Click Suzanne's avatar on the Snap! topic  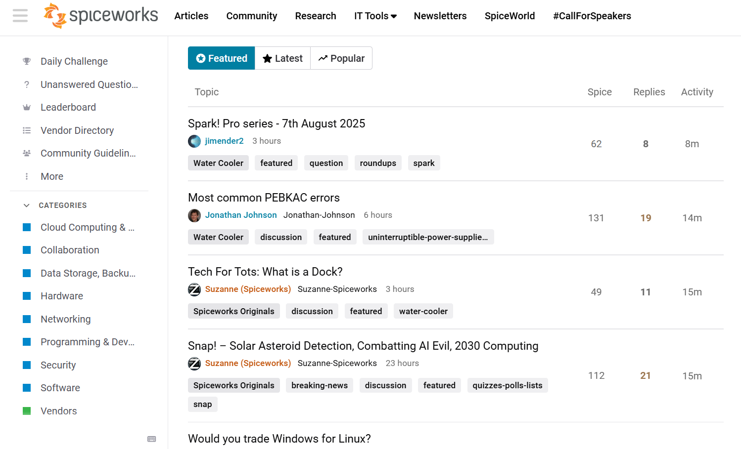194,364
